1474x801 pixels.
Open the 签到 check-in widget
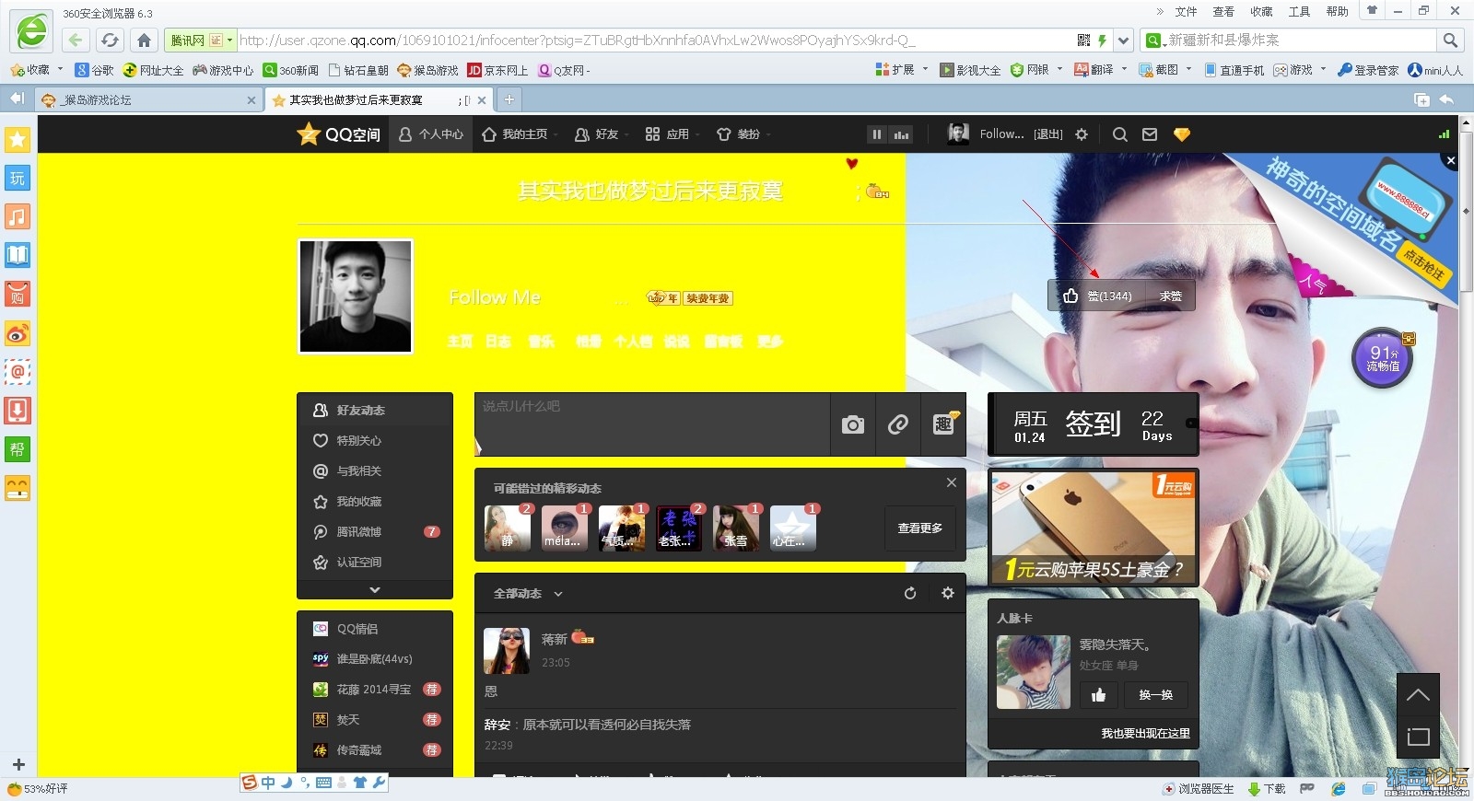pyautogui.click(x=1093, y=424)
